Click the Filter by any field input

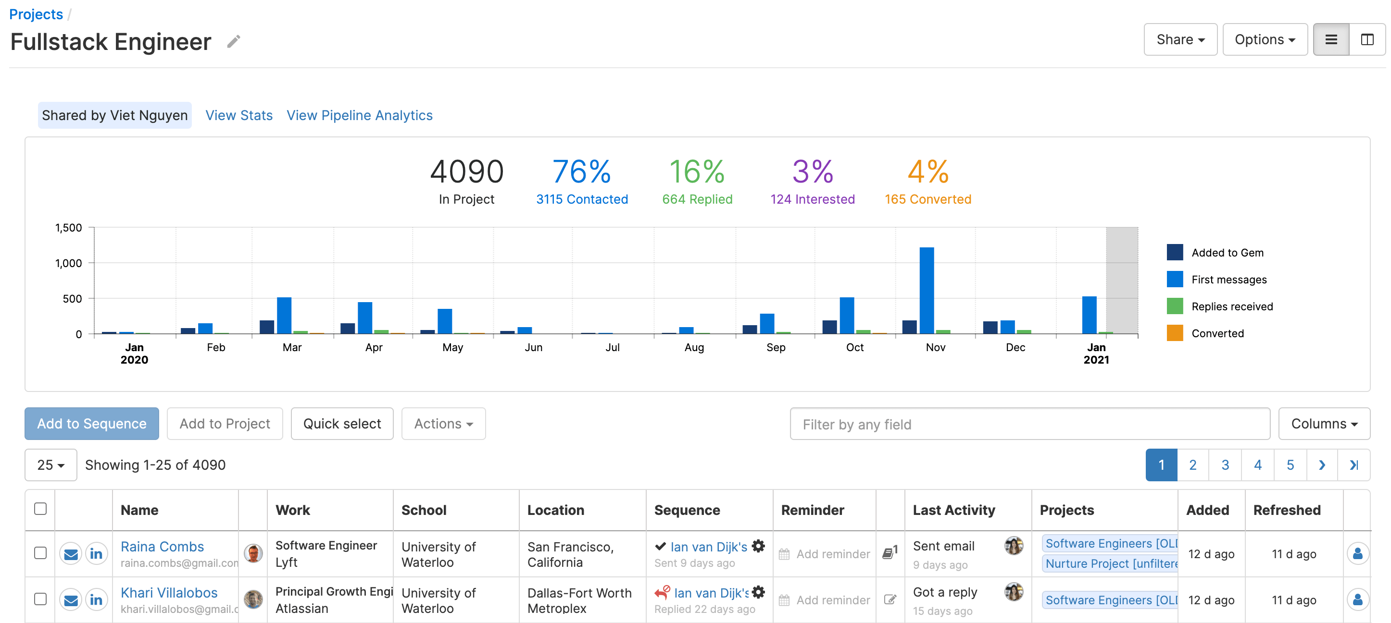coord(1031,424)
